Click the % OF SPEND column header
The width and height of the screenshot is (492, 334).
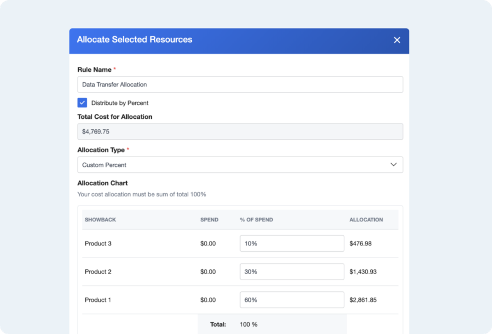[256, 220]
